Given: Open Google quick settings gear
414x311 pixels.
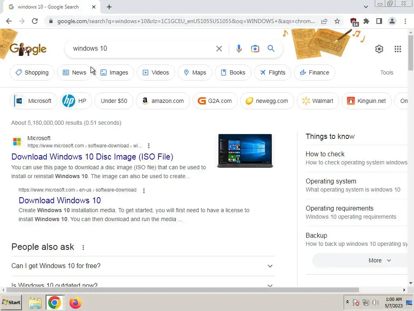Looking at the screenshot, I should [379, 49].
